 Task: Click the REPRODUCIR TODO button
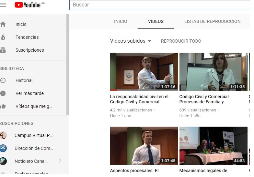[181, 41]
